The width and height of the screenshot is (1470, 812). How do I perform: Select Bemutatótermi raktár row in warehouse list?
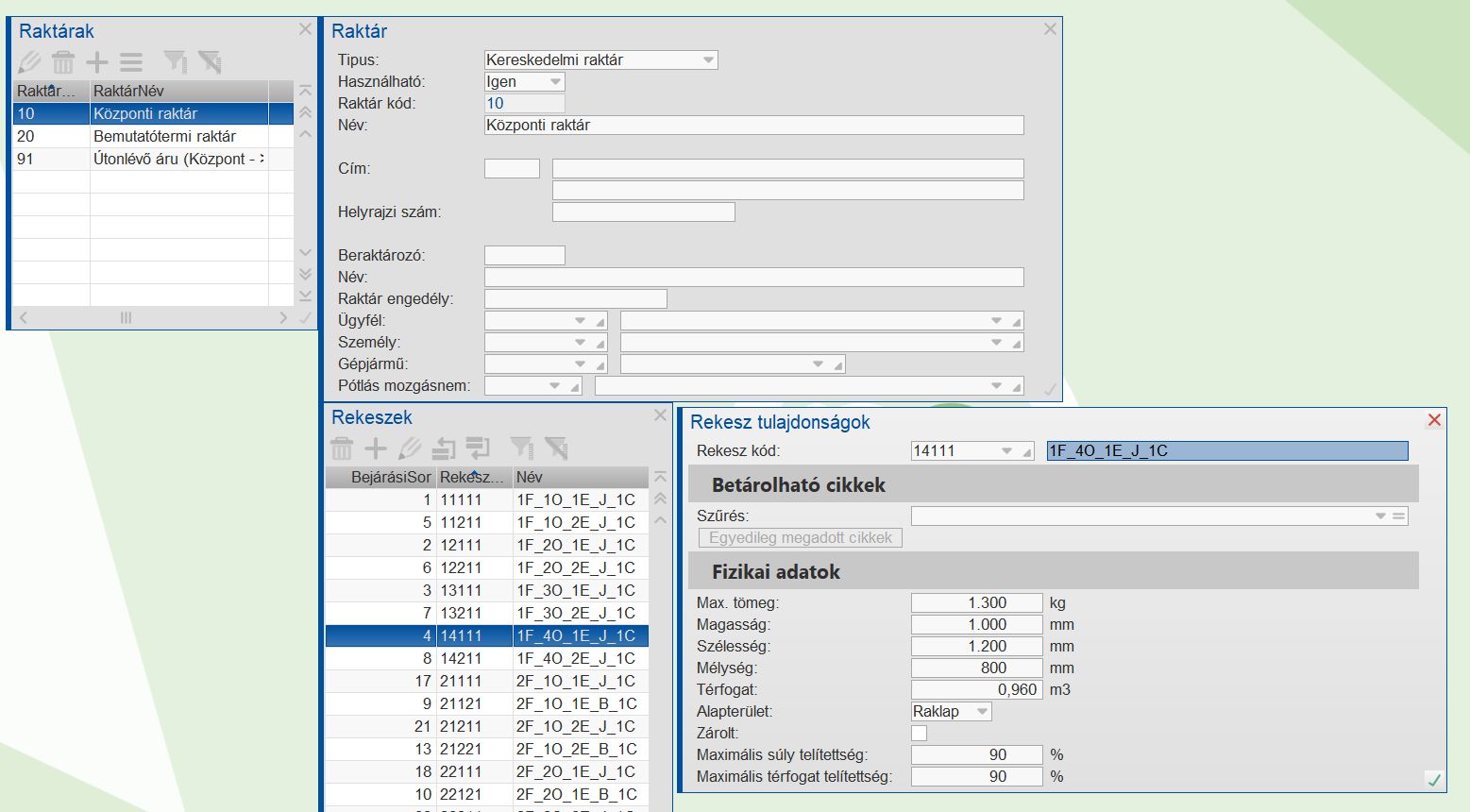click(x=164, y=136)
